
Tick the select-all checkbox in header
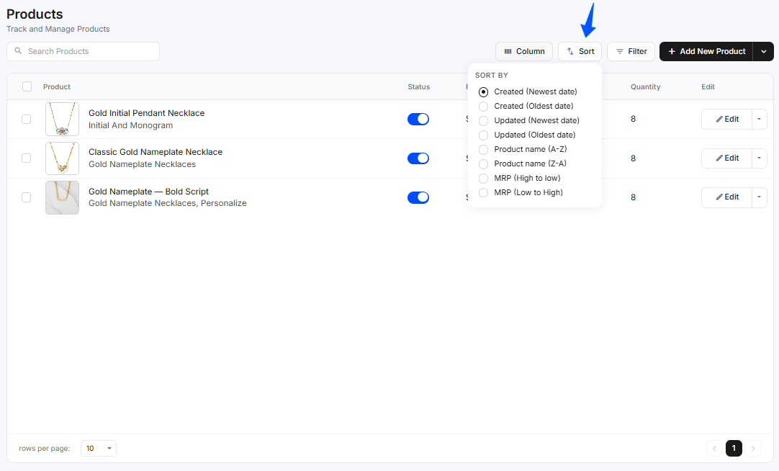point(27,86)
